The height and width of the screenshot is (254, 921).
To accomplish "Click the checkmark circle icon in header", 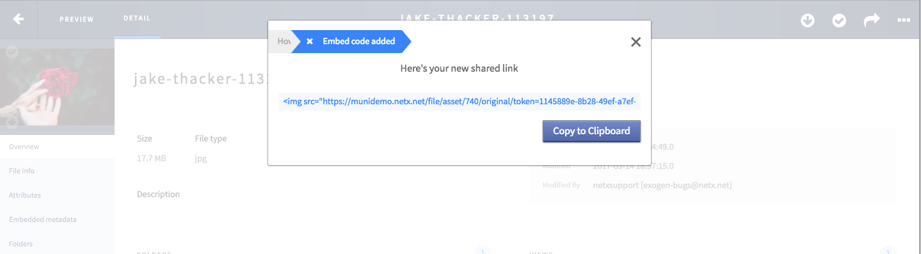I will point(839,20).
